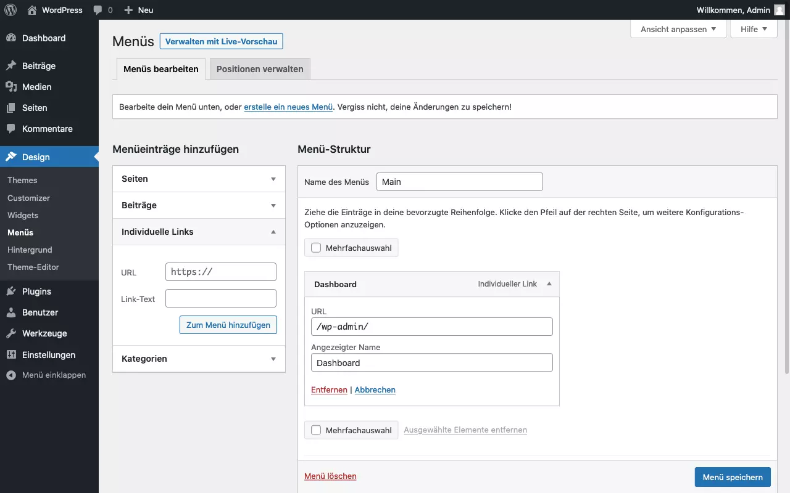Click the page vertical scrollbar

point(786,197)
